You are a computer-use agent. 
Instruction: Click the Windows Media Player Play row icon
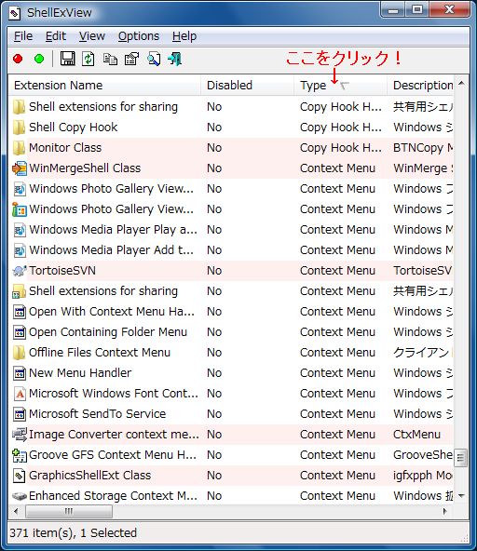click(x=20, y=230)
